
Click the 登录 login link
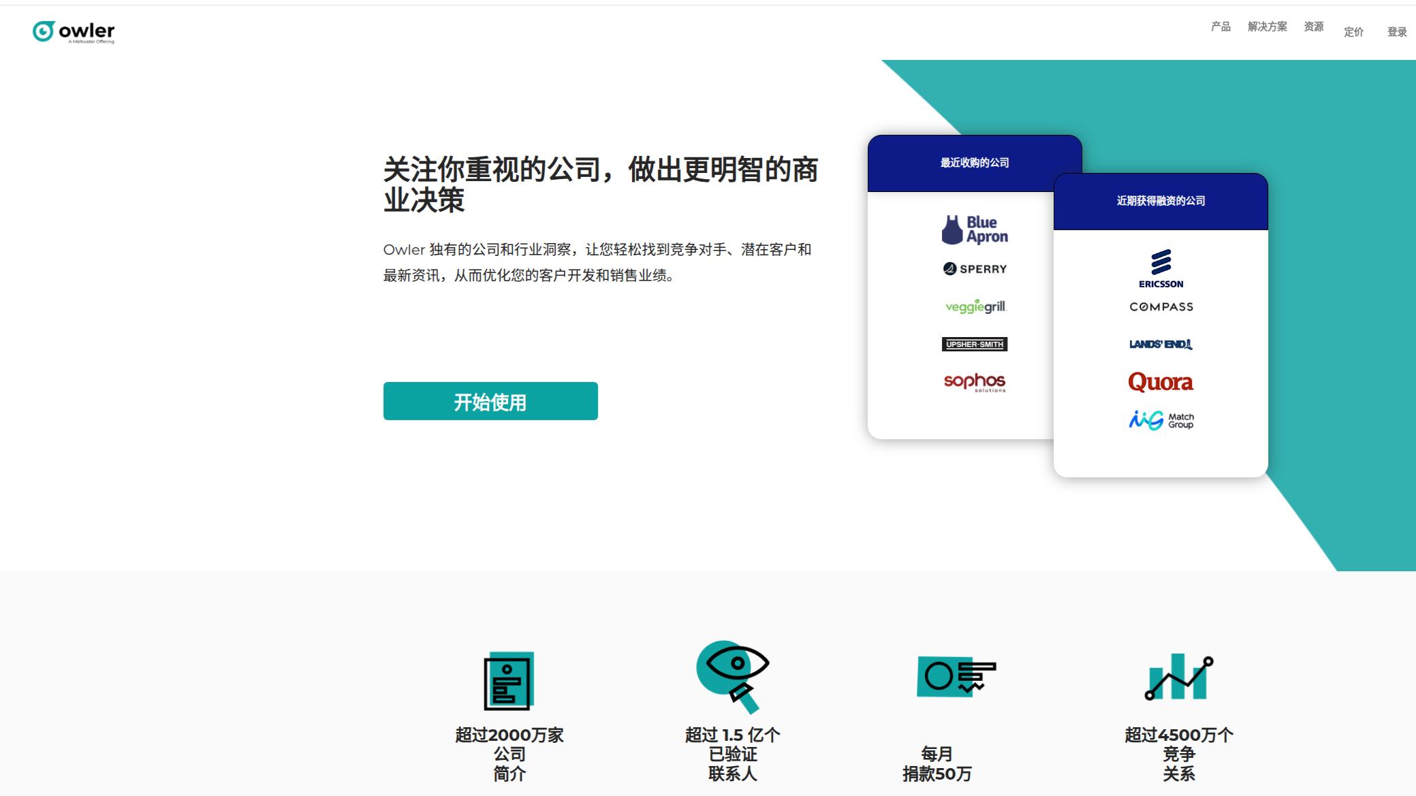click(1397, 32)
